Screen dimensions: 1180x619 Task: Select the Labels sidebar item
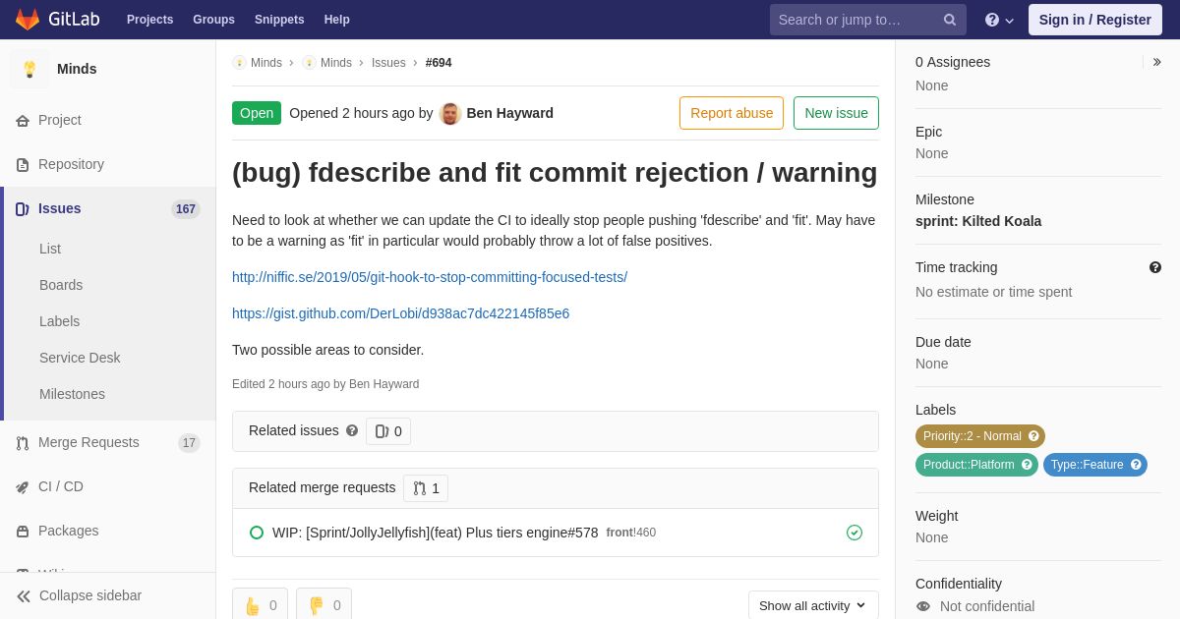[x=60, y=321]
